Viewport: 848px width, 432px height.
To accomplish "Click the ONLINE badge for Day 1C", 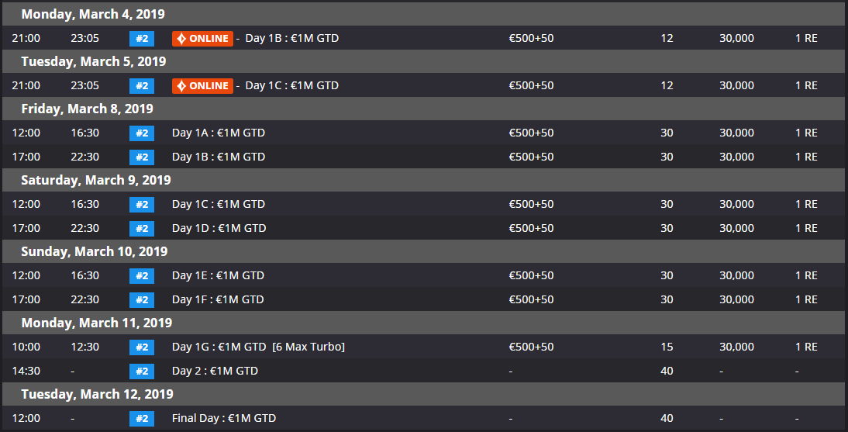I will (202, 85).
